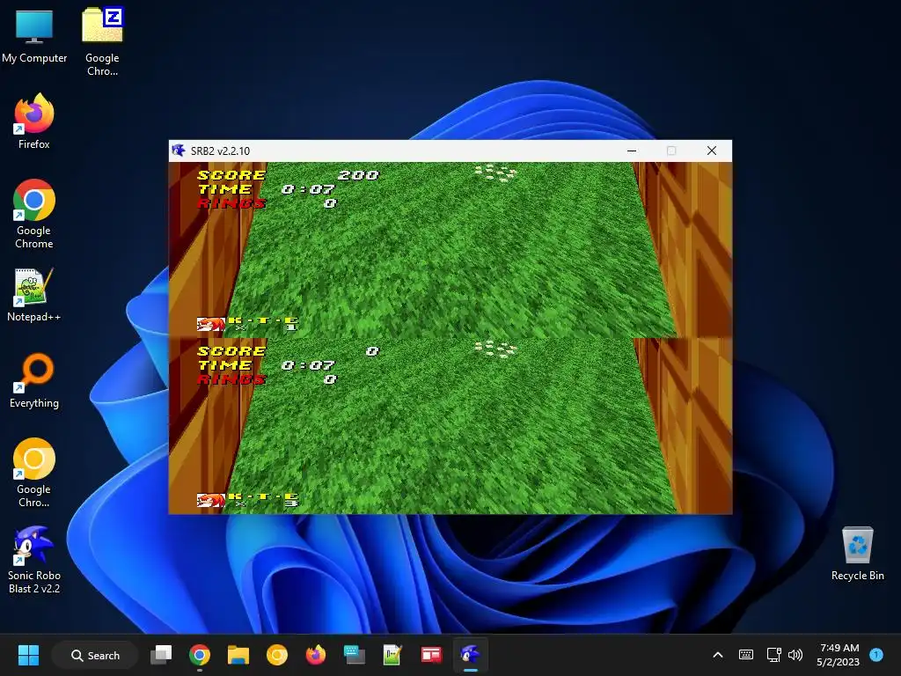Open the Recycle Bin

pos(857,555)
